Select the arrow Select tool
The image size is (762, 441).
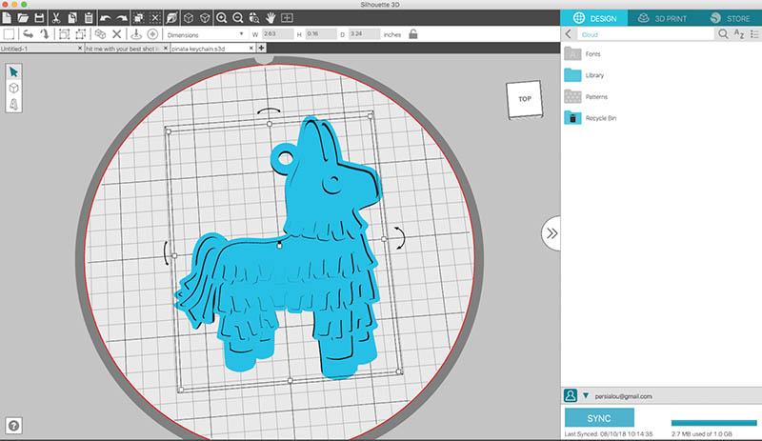coord(14,70)
